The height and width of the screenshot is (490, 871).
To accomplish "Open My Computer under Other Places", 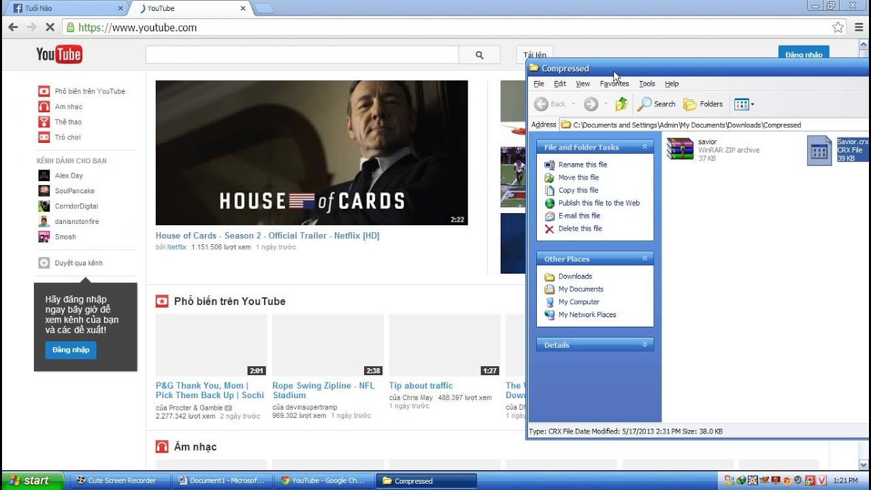I will (x=578, y=302).
